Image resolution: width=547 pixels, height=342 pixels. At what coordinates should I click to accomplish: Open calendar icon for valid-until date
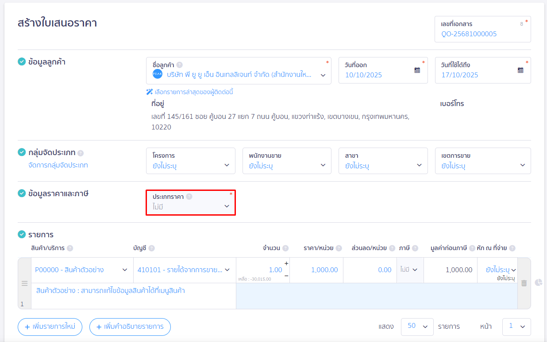point(520,70)
